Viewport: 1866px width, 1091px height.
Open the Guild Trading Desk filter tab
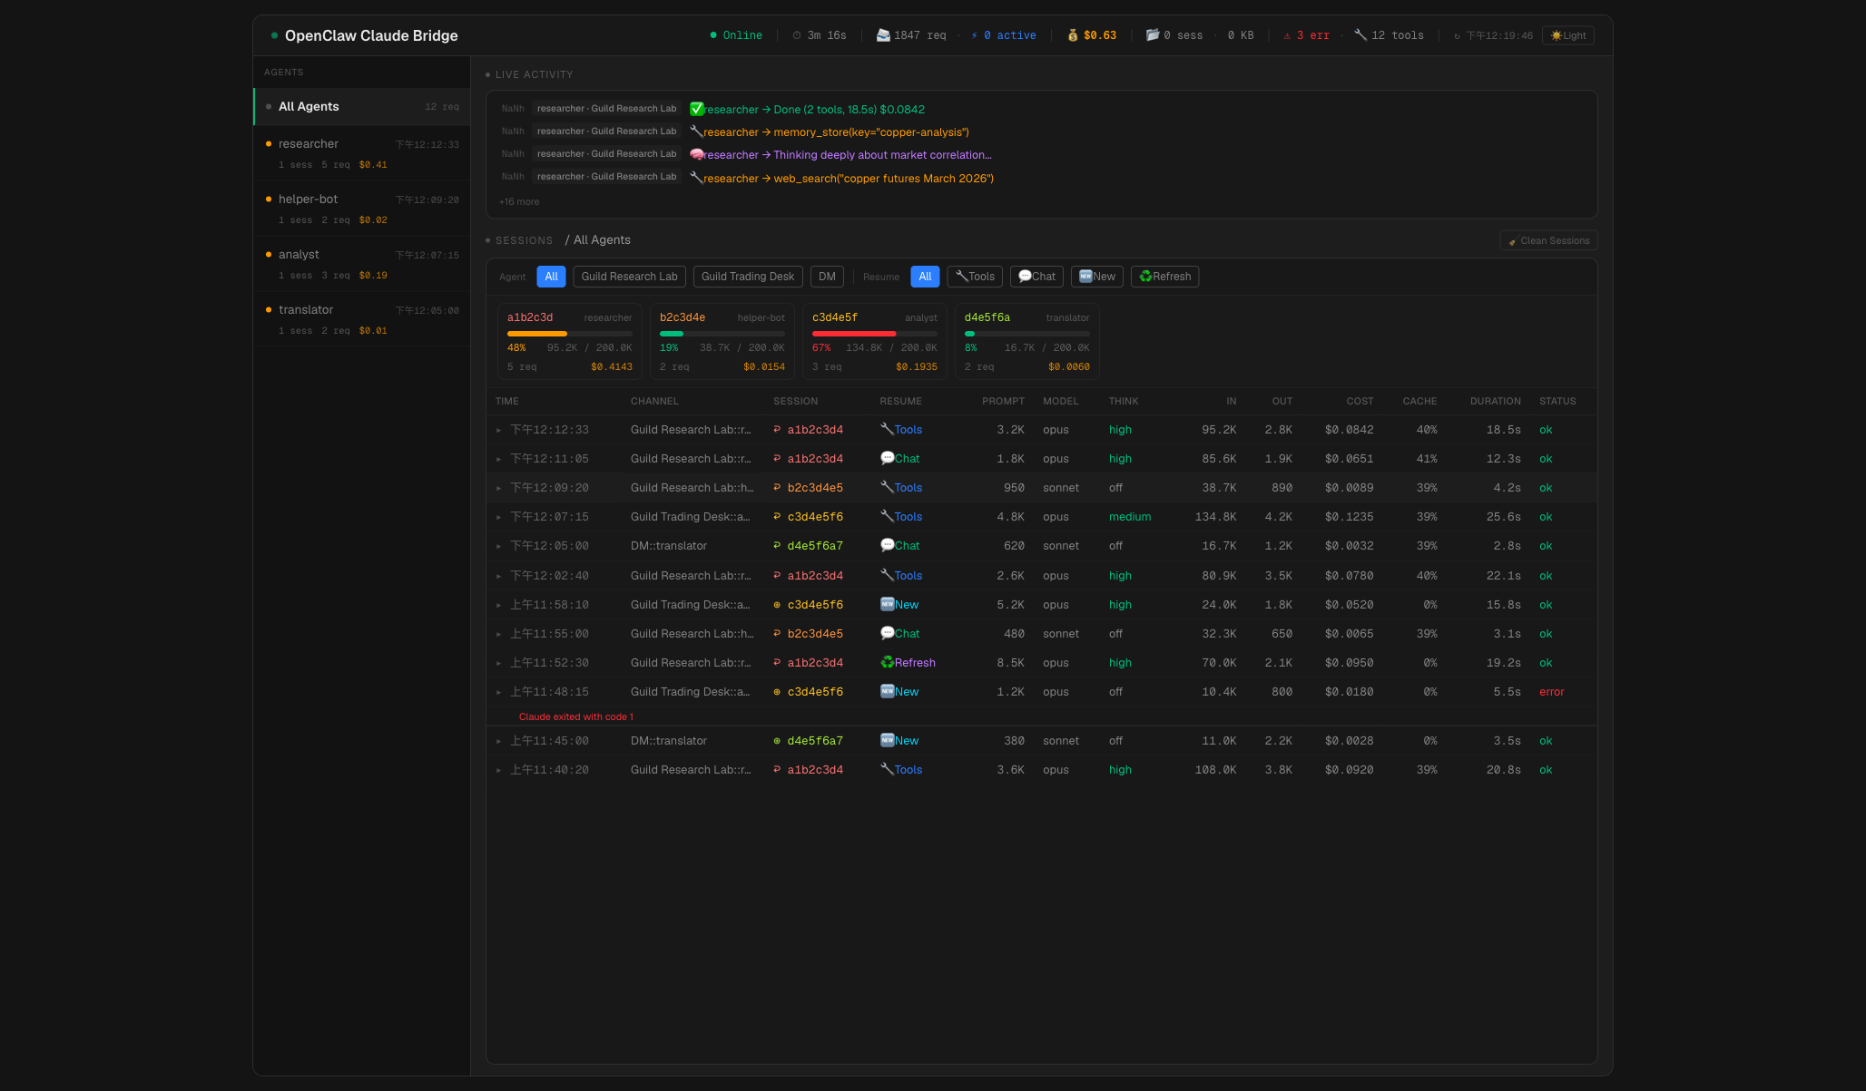pyautogui.click(x=747, y=277)
